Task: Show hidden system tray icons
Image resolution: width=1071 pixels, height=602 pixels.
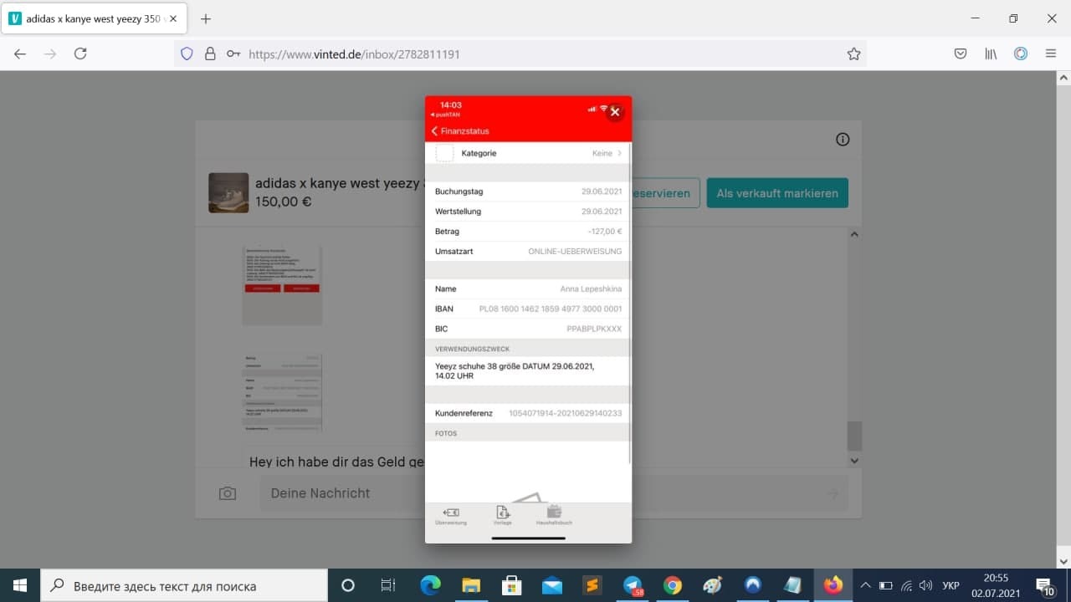Action: pos(865,585)
